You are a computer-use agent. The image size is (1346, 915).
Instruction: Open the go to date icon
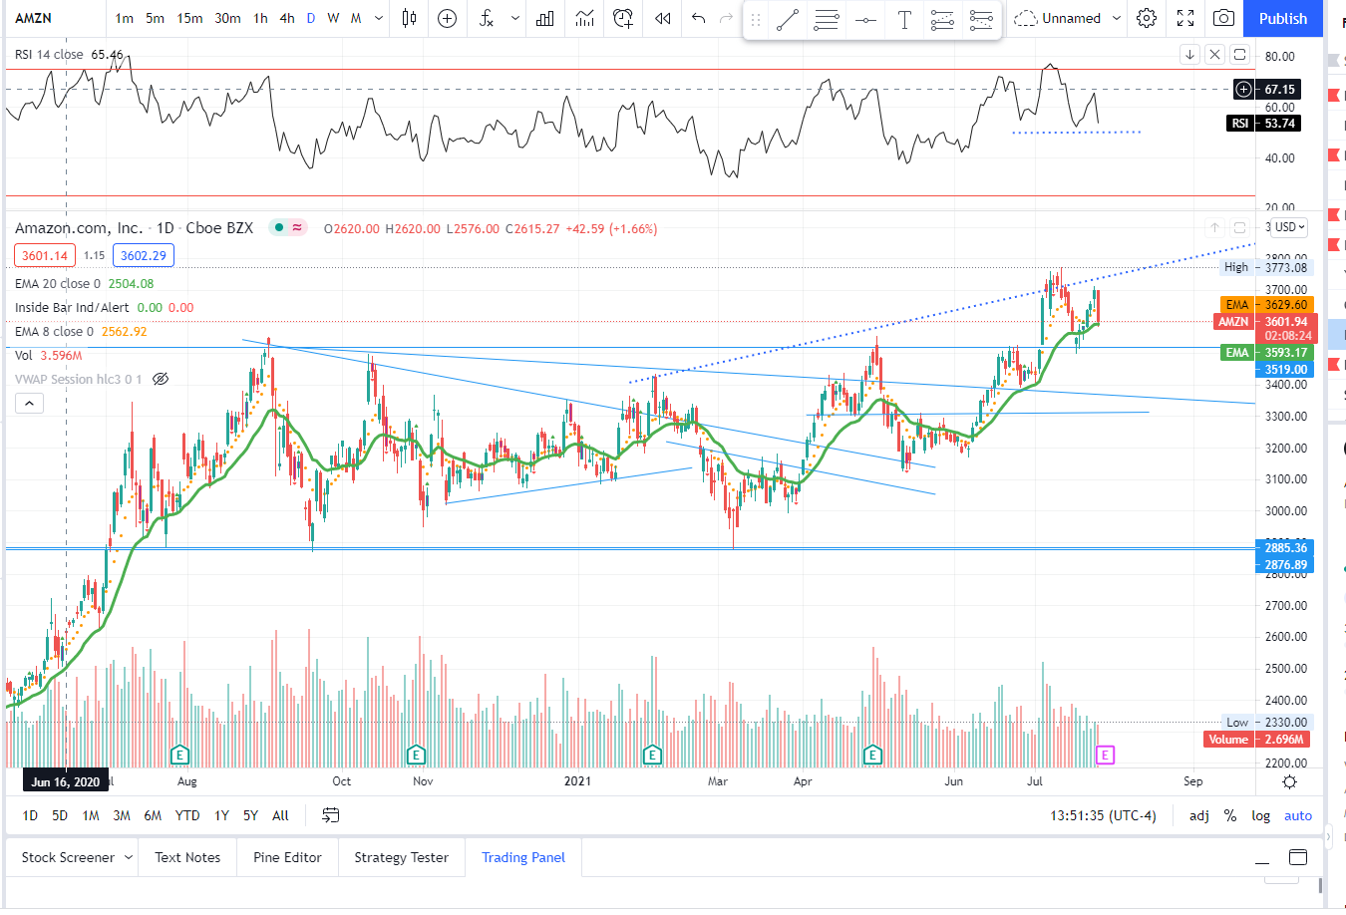pos(331,815)
